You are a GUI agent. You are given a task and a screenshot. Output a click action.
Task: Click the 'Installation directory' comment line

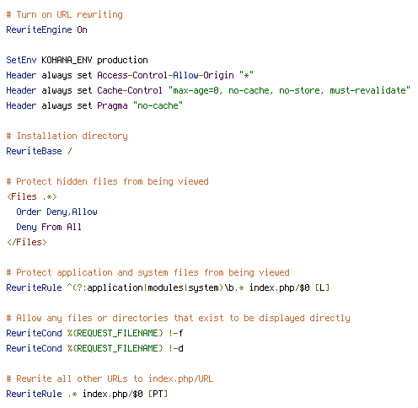[x=67, y=137]
